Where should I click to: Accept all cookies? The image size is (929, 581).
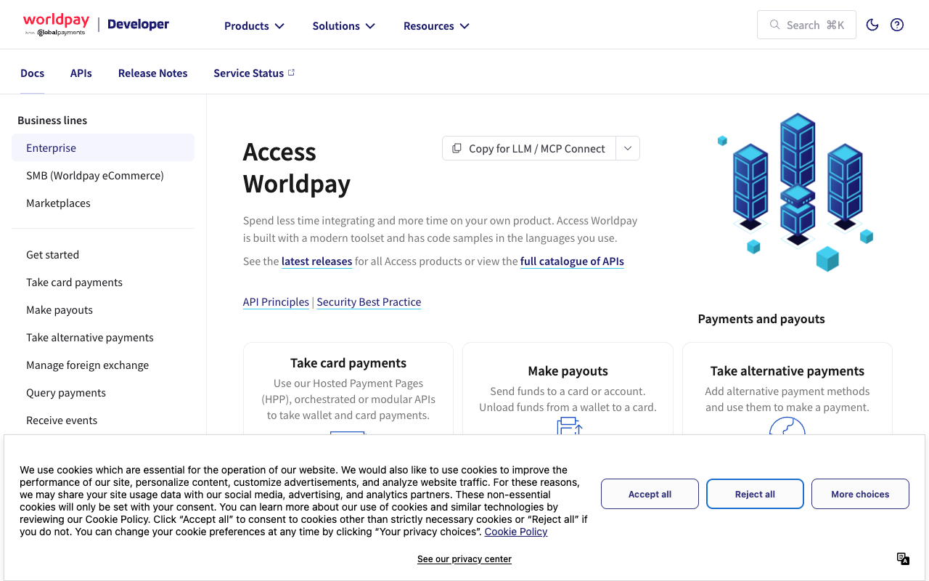coord(650,494)
